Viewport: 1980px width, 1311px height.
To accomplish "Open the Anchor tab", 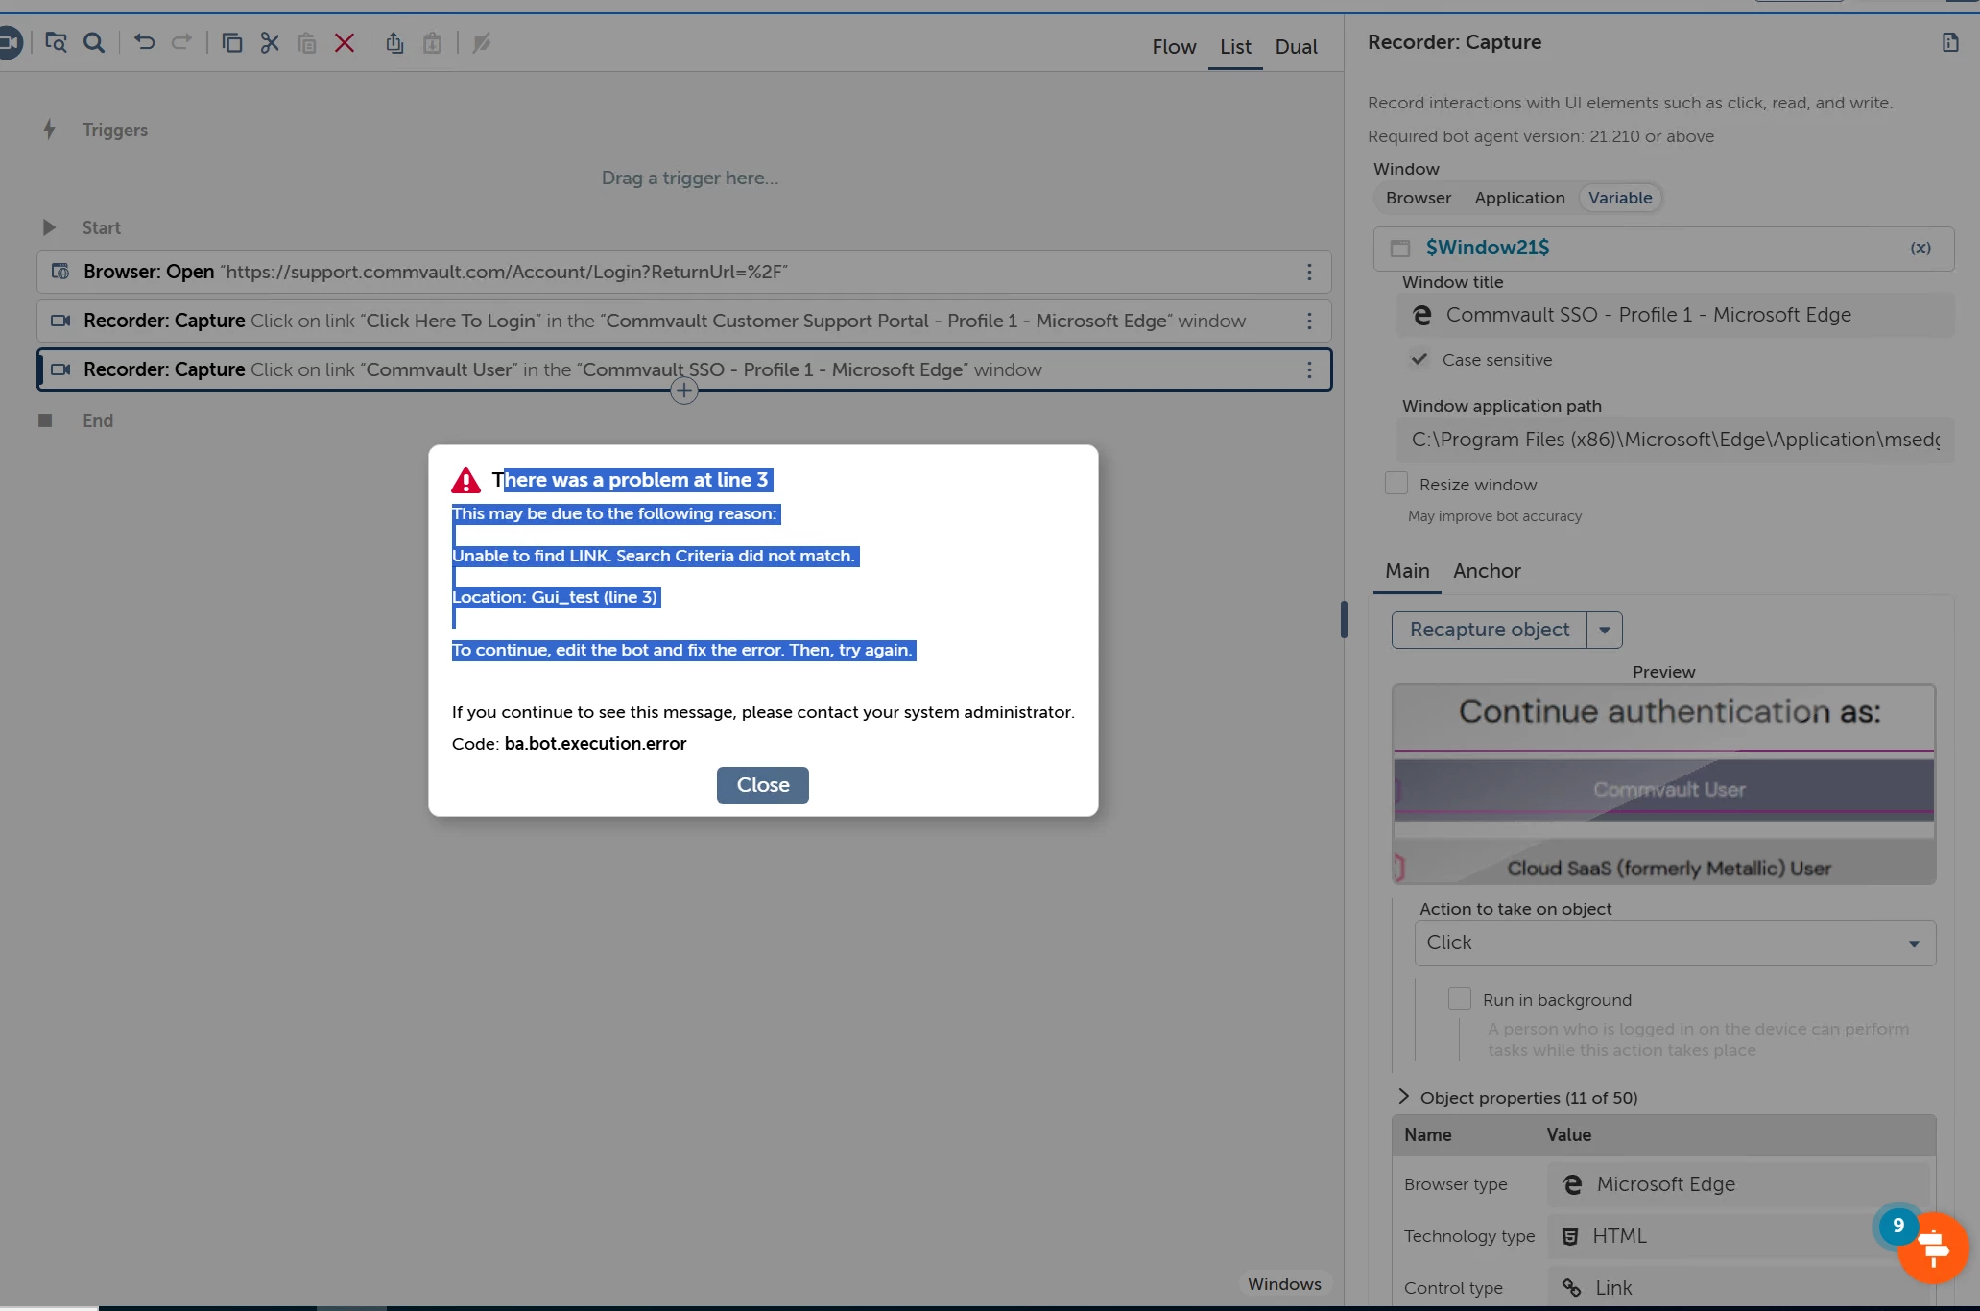I will (1487, 571).
